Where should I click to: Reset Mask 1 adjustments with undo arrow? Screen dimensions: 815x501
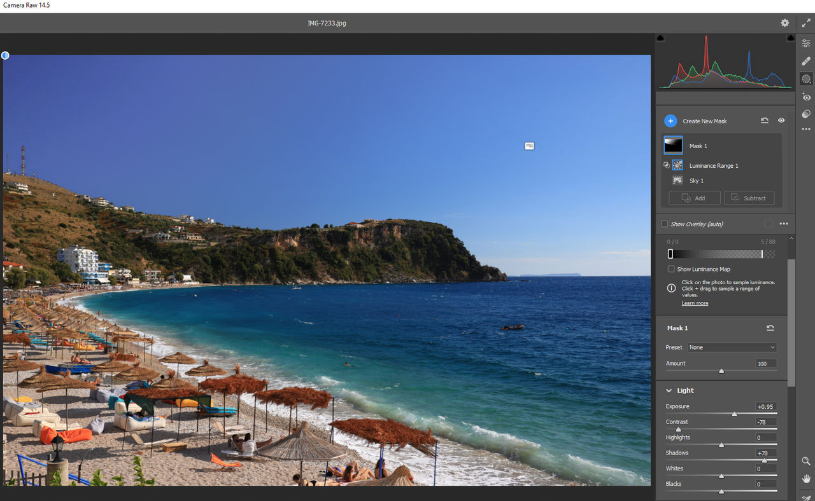point(770,328)
